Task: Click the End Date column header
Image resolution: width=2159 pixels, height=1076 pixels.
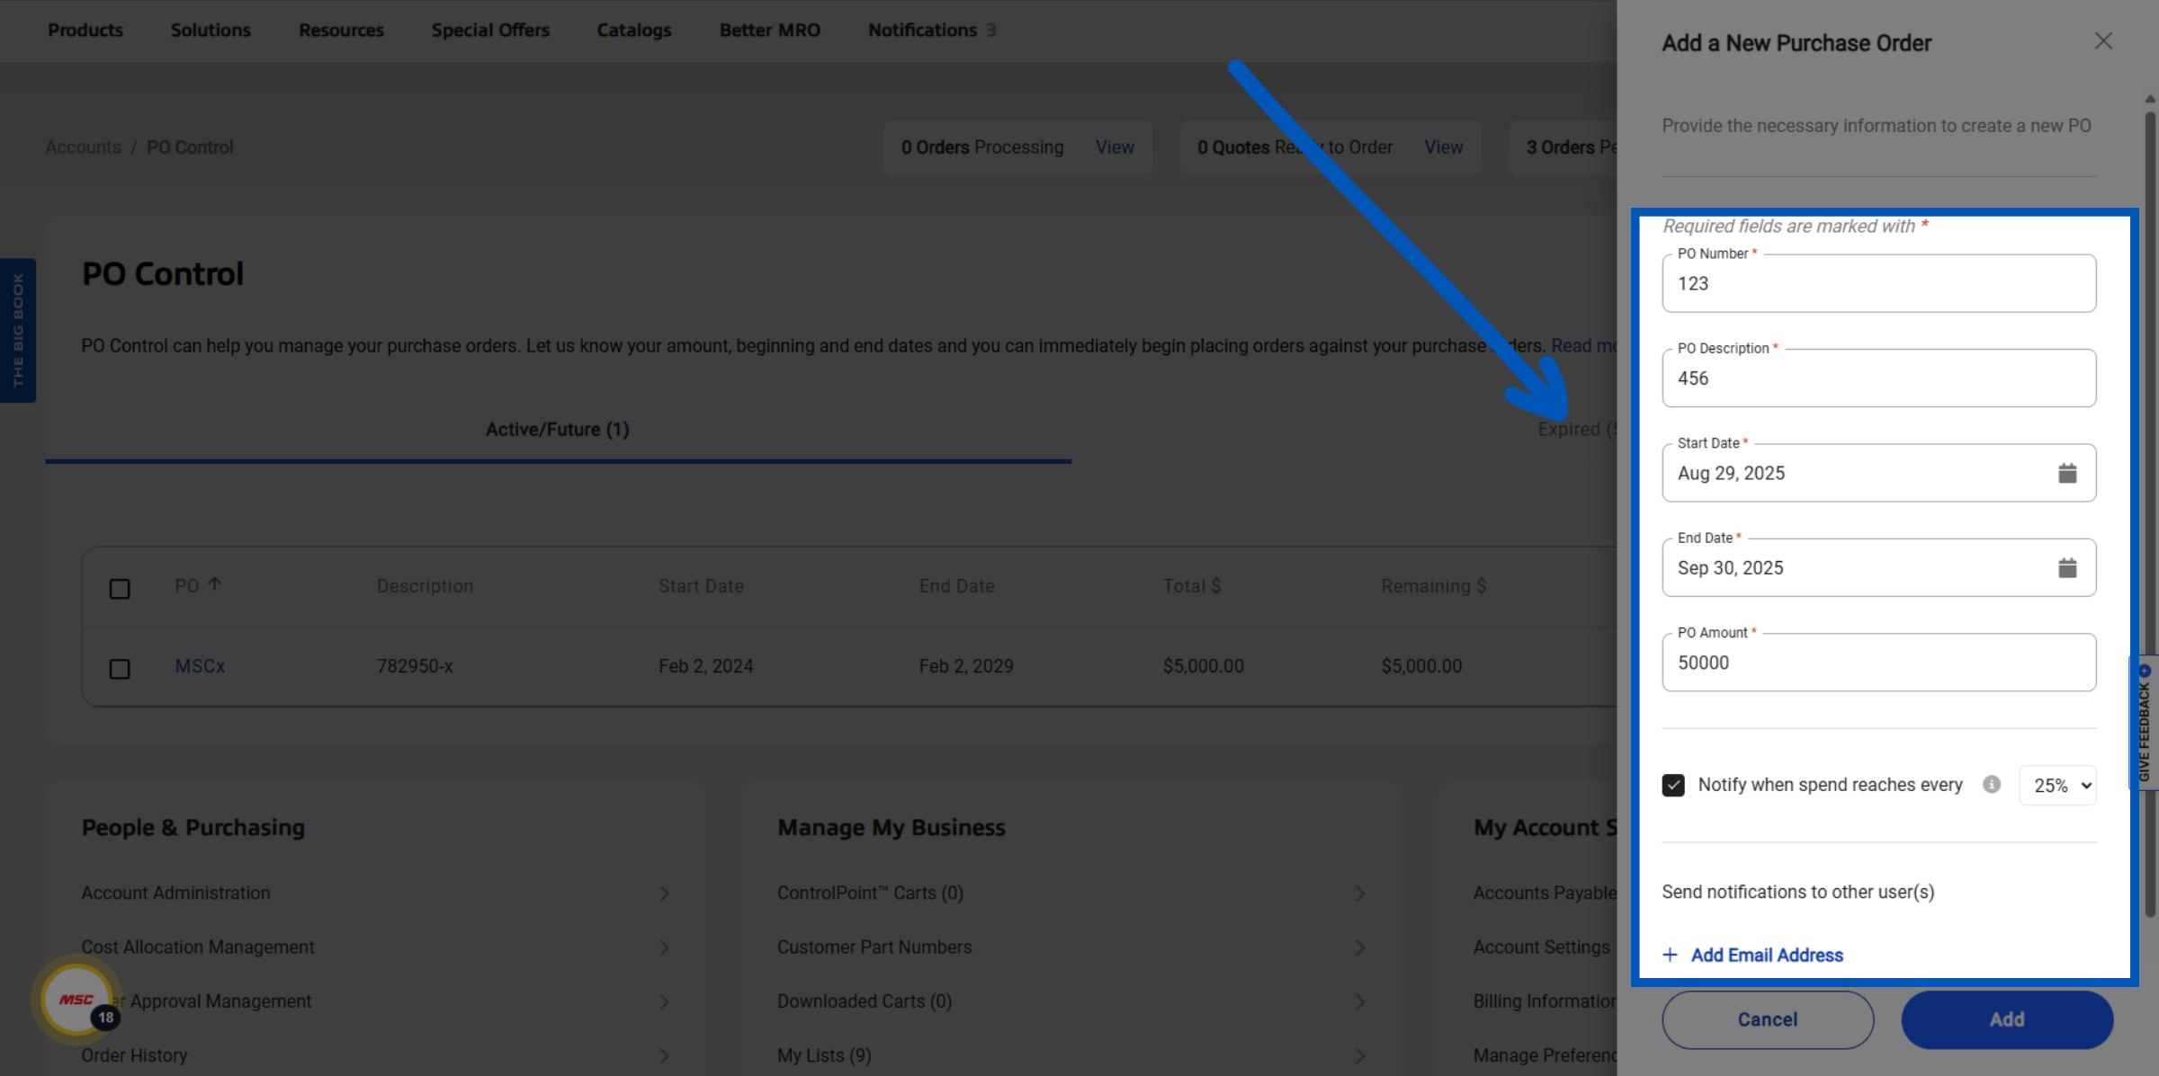Action: pyautogui.click(x=957, y=586)
